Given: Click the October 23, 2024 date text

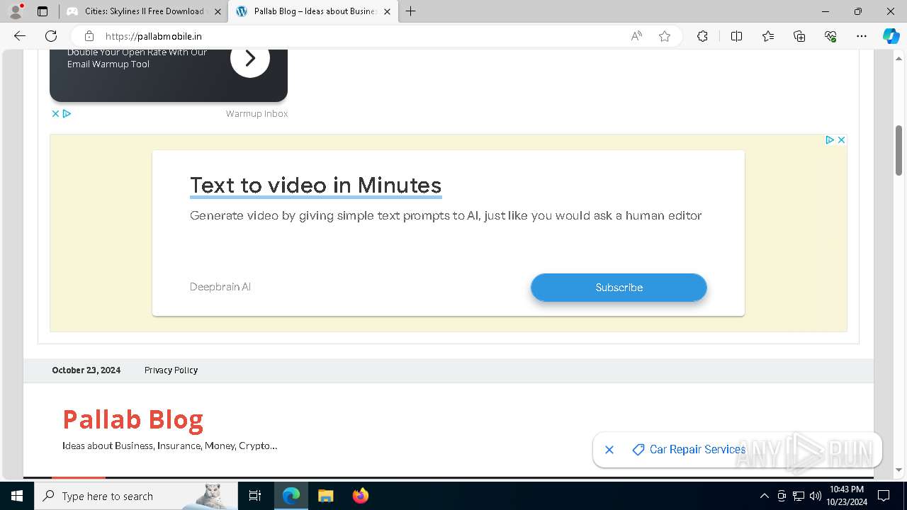Looking at the screenshot, I should (x=86, y=370).
